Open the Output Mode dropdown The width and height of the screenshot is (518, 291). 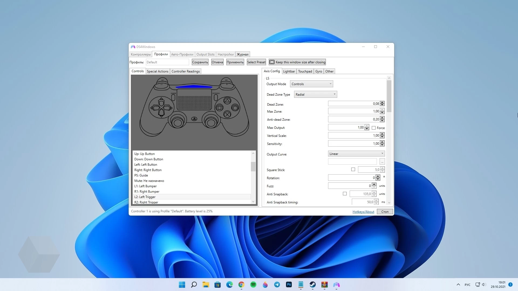[x=311, y=84]
